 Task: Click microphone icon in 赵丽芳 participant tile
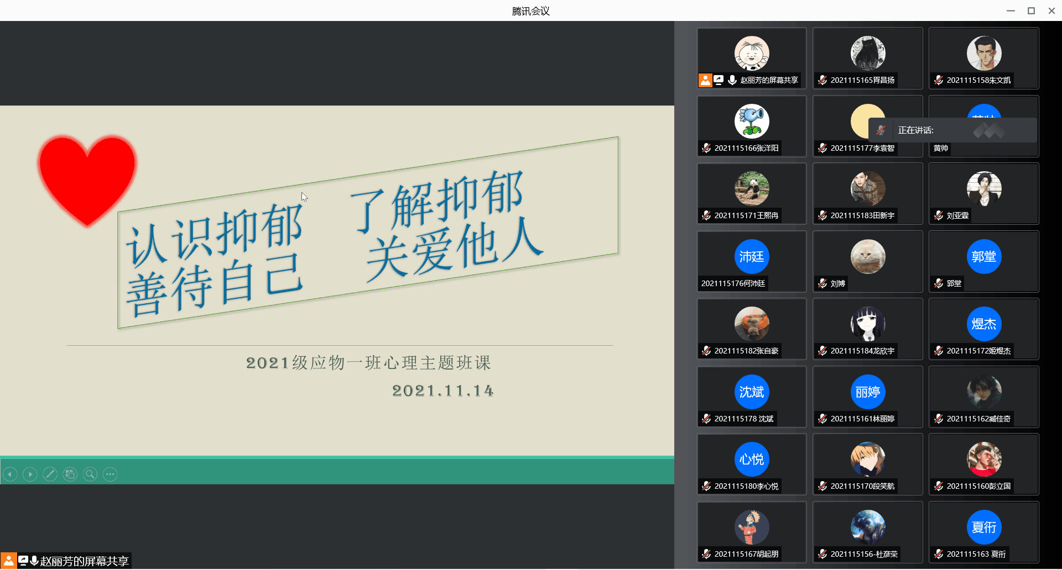click(x=732, y=80)
